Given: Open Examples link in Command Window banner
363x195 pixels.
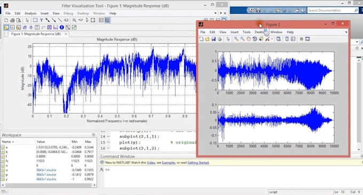Looking at the screenshot, I should coord(169,162).
